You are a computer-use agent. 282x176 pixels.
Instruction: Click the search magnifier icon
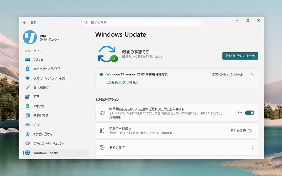(86, 23)
